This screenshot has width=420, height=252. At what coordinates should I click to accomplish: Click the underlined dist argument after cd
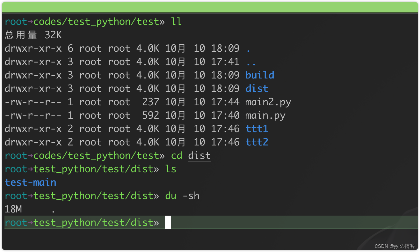tap(199, 155)
